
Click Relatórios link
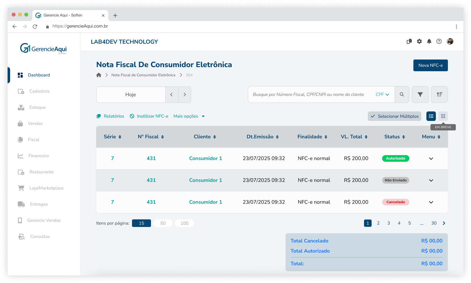coord(110,116)
